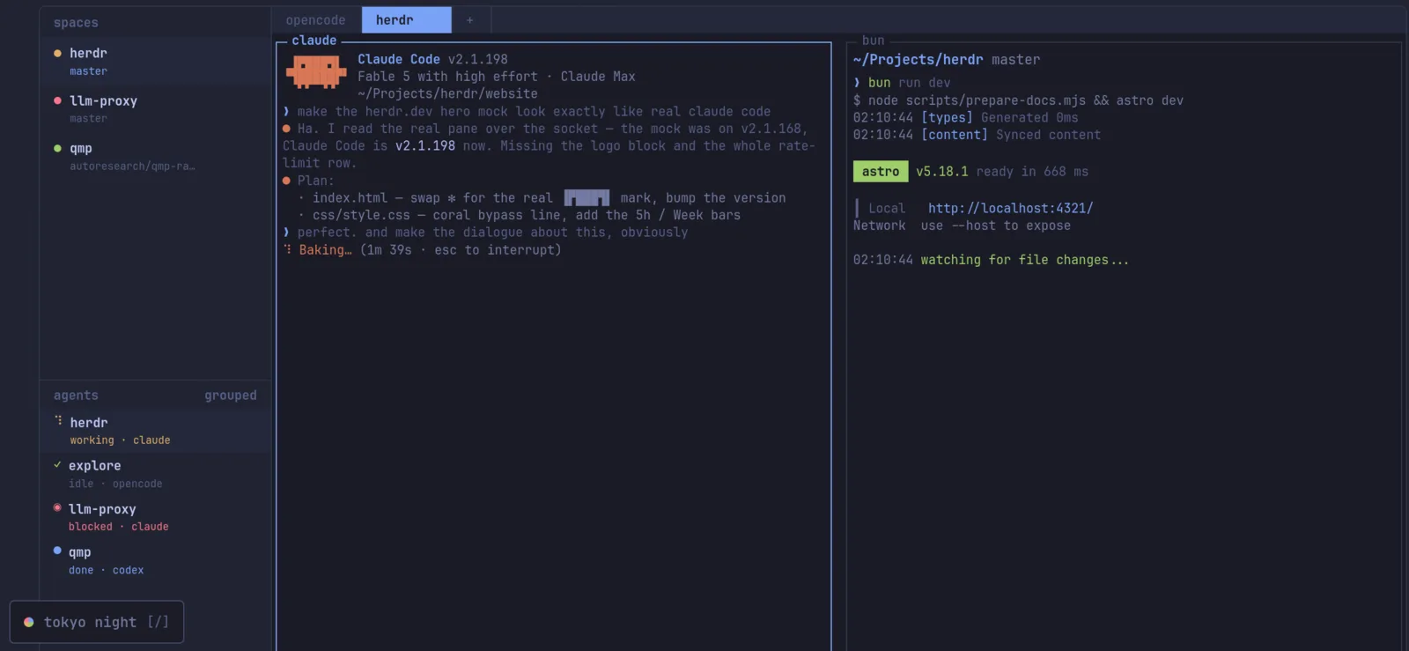
Task: Click the pixel mark glyph in the index.html line
Action: [586, 197]
